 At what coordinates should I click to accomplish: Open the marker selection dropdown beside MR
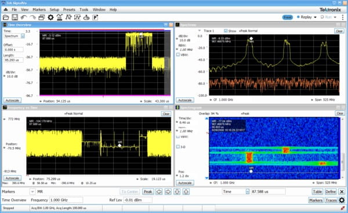tap(32, 192)
